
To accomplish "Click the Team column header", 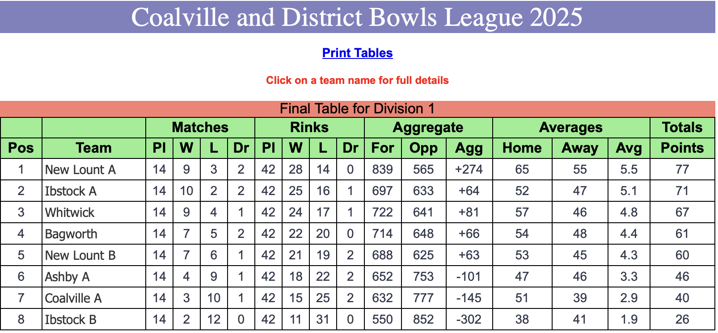I will 94,148.
